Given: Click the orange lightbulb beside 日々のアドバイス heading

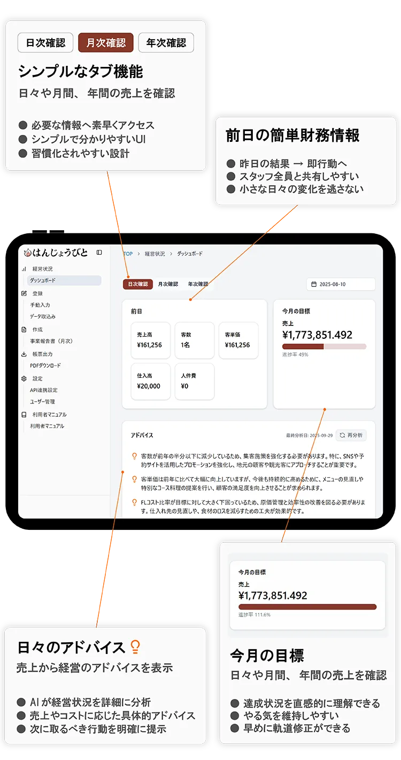Looking at the screenshot, I should 135,647.
